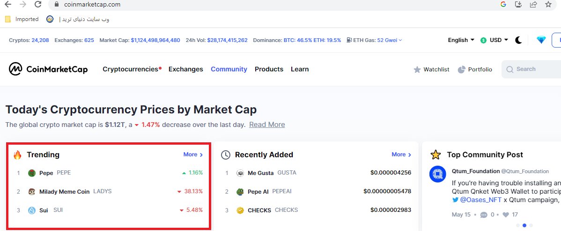Screen dimensions: 561x231
Task: Open the Cryptocurrencies menu
Action: click(132, 69)
